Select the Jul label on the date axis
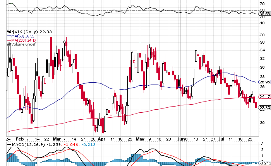Image resolution: width=271 pixels, height=166 pixels. coord(221,138)
